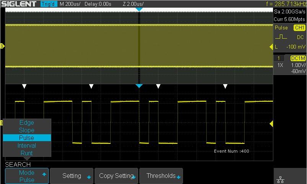307x184 pixels.
Task: Choose Runt in the search mode list
Action: (27, 153)
